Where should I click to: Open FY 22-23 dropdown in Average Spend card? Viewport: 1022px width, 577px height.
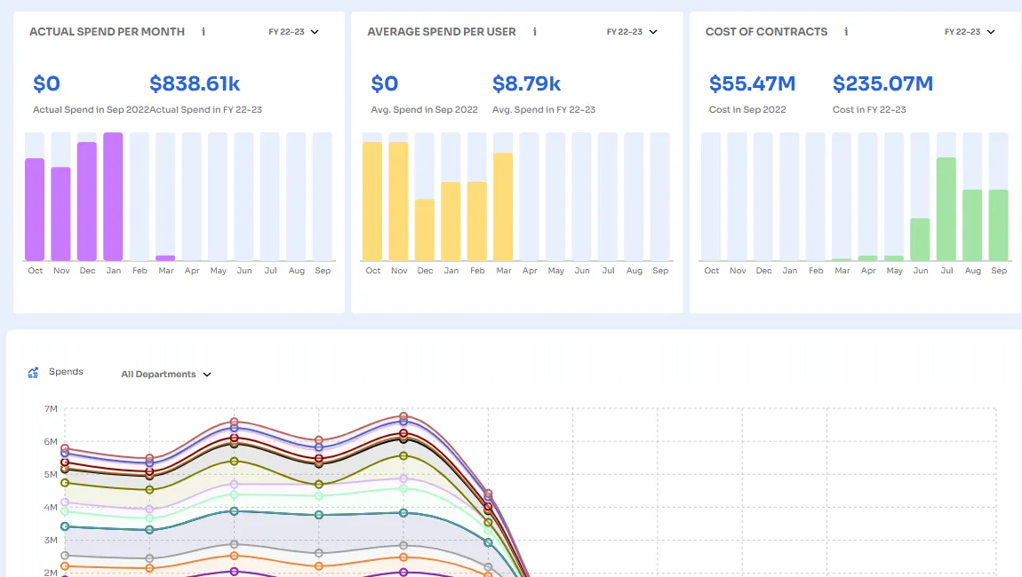pos(632,31)
